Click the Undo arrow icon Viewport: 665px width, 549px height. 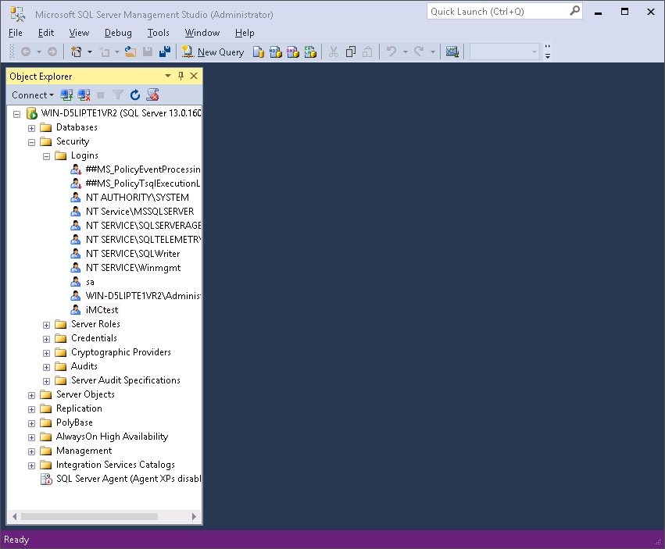tap(391, 52)
